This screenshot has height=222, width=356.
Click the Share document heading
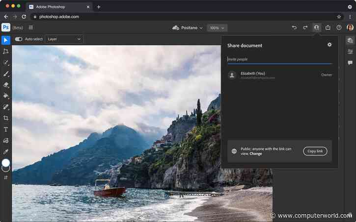[x=245, y=46]
